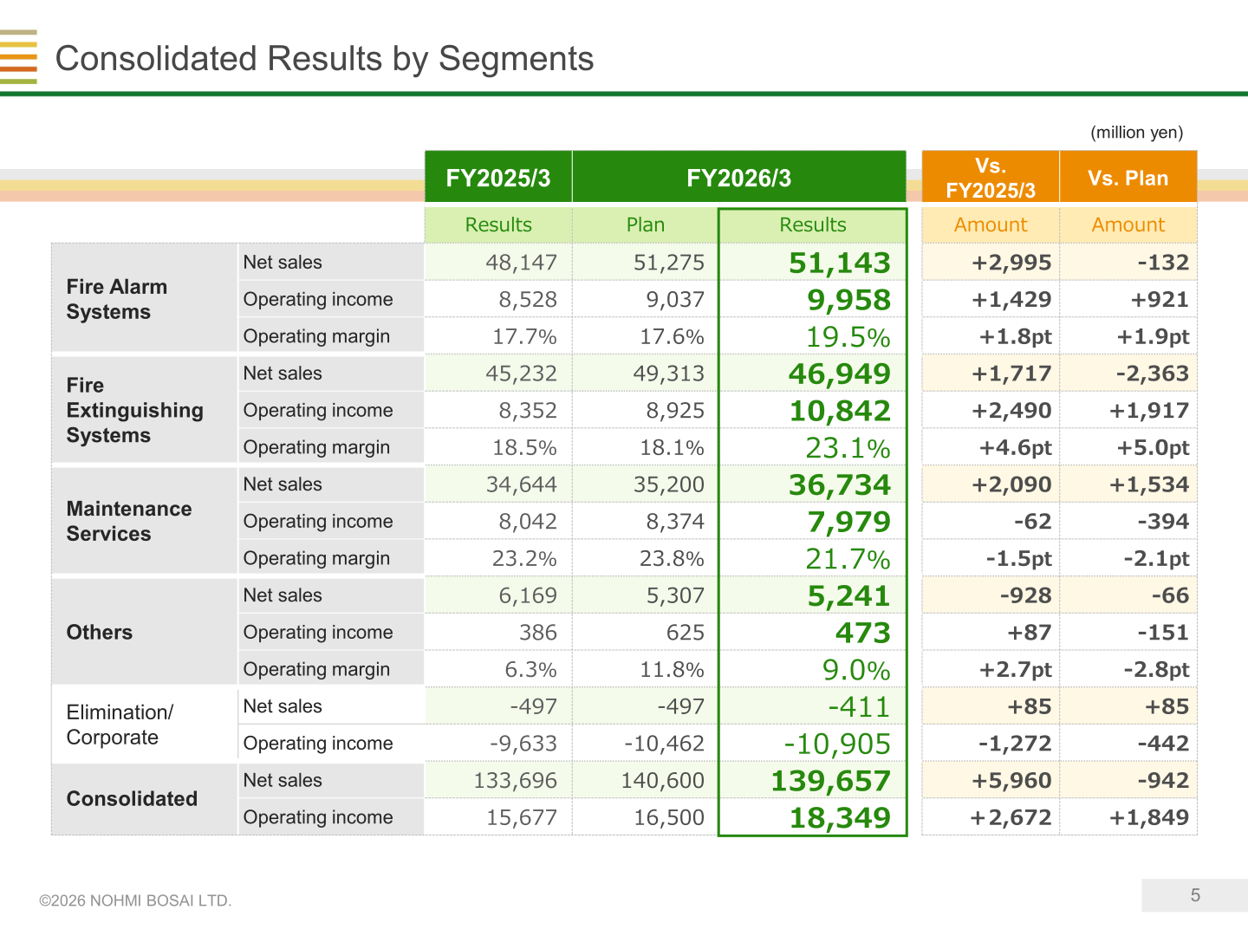This screenshot has width=1248, height=936.
Task: Select the 21.7% operating margin result
Action: (x=848, y=559)
